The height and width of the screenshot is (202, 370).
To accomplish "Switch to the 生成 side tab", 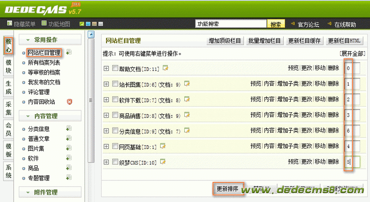I will [8, 87].
